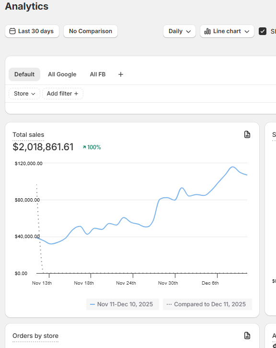Click the No Comparison button
The image size is (276, 348).
[91, 31]
